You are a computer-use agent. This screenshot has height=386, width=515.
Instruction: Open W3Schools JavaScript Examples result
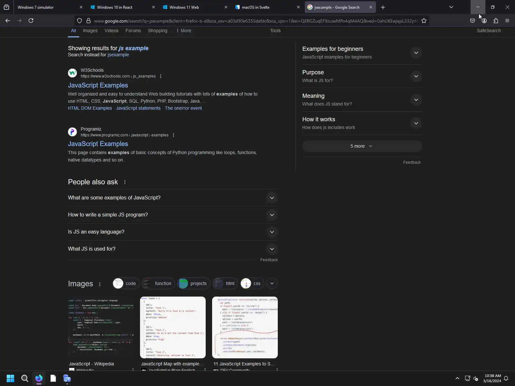[x=98, y=85]
